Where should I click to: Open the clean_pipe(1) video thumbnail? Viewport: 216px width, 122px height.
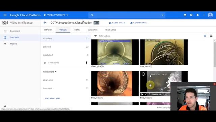(x=115, y=52)
